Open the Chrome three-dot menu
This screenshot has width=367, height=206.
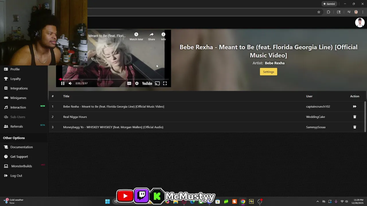[363, 12]
